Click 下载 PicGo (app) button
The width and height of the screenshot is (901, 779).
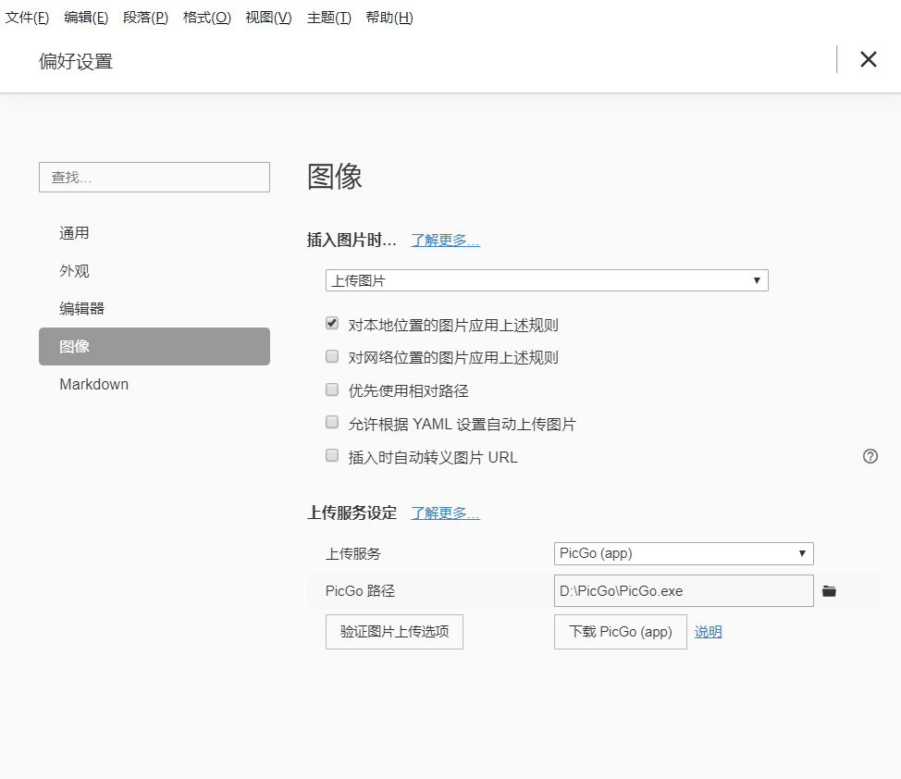point(620,632)
